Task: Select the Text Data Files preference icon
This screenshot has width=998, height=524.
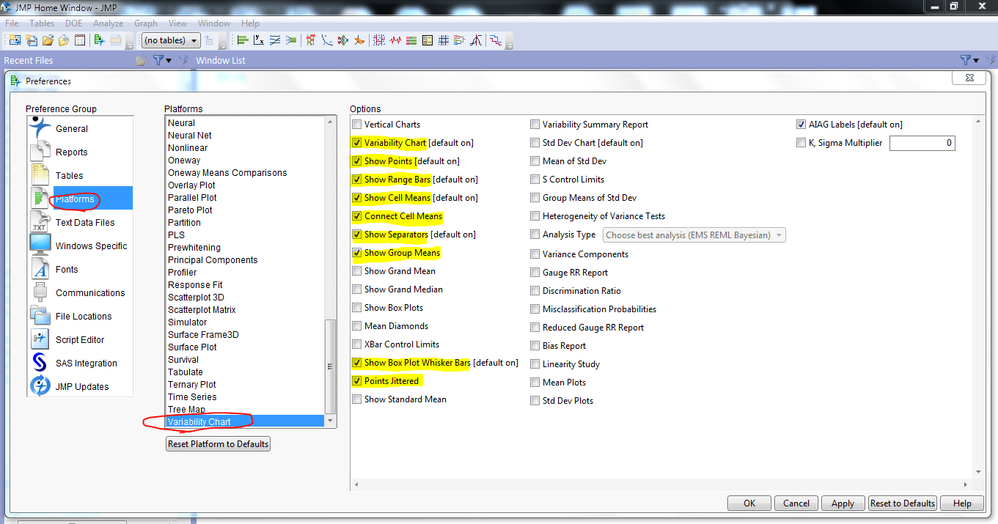Action: tap(40, 221)
